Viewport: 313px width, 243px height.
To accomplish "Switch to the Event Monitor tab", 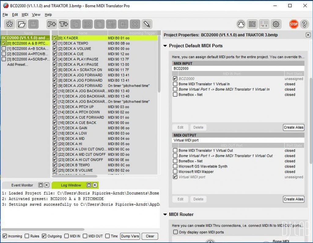I will 22,185.
